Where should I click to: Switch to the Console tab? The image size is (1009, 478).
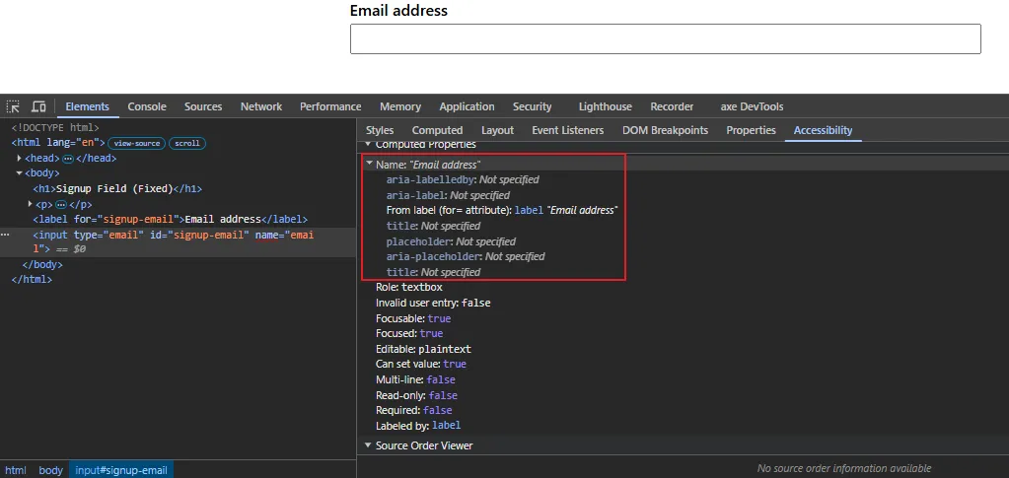tap(147, 106)
